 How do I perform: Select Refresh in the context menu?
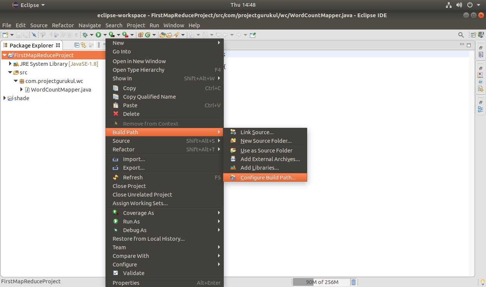165,178
